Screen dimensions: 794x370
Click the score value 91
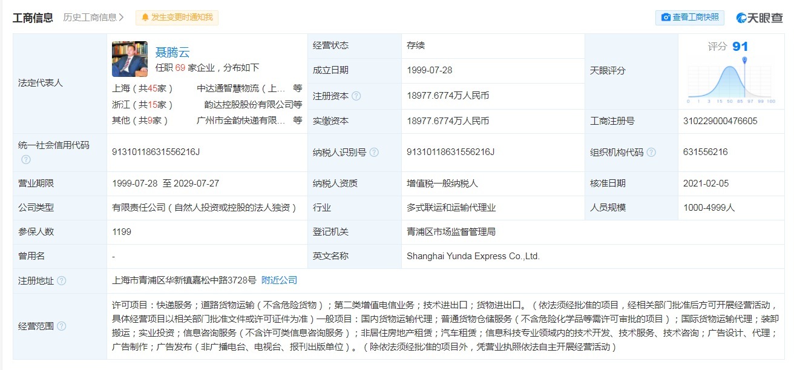[x=740, y=47]
